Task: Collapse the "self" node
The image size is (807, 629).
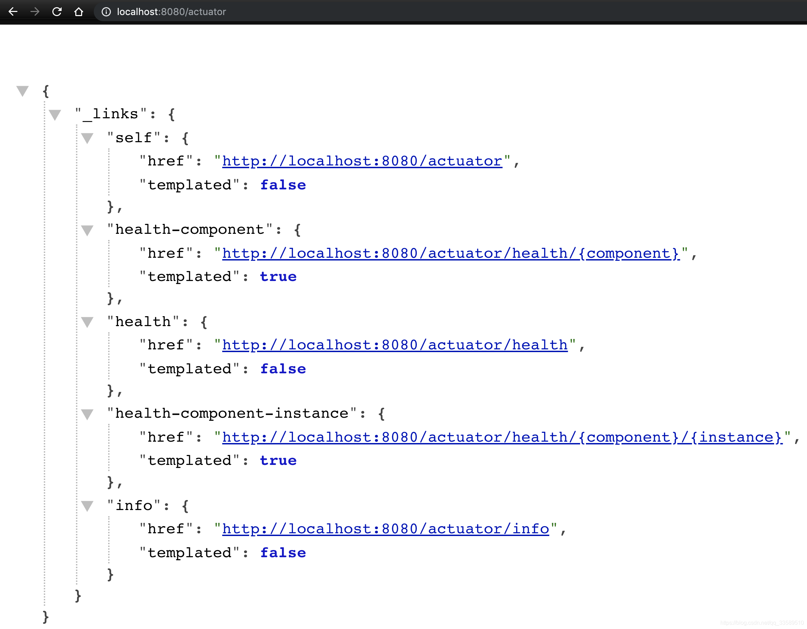Action: coord(87,138)
